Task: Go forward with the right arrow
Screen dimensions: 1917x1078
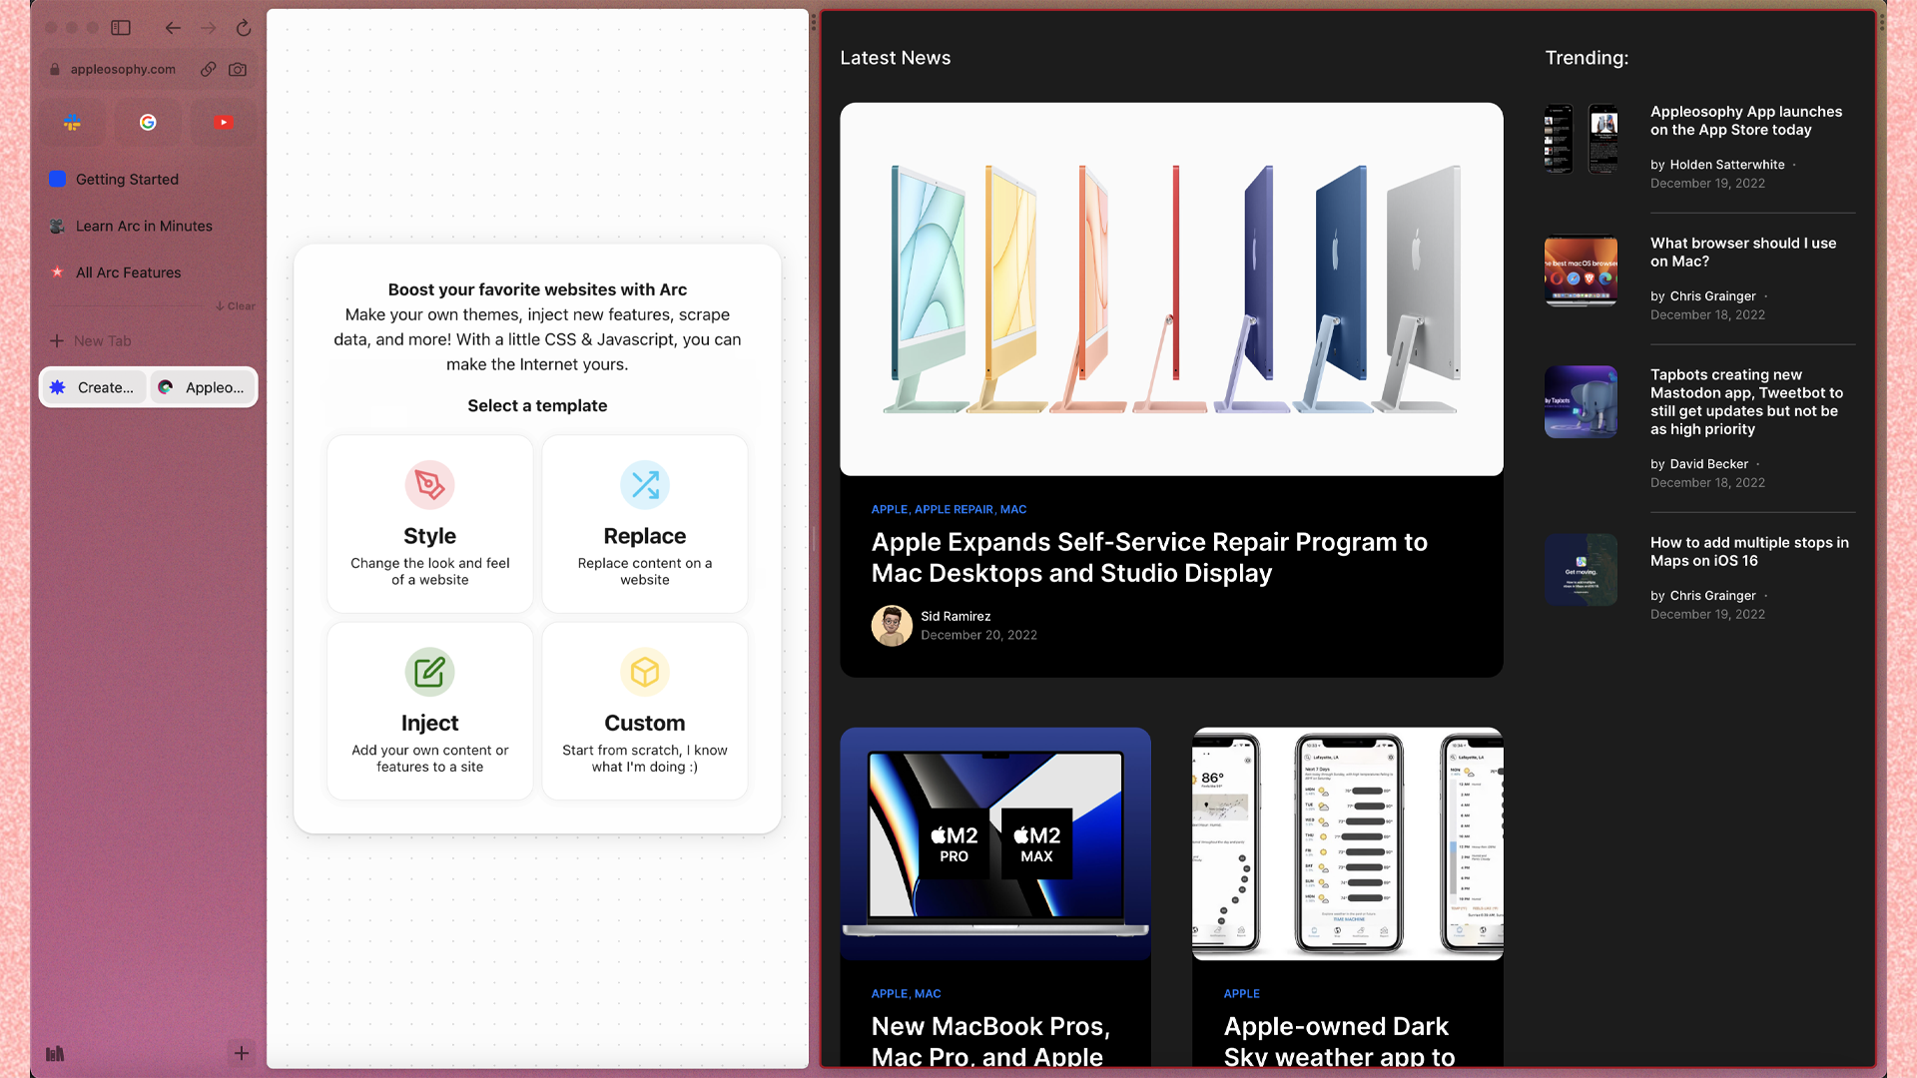Action: [208, 28]
